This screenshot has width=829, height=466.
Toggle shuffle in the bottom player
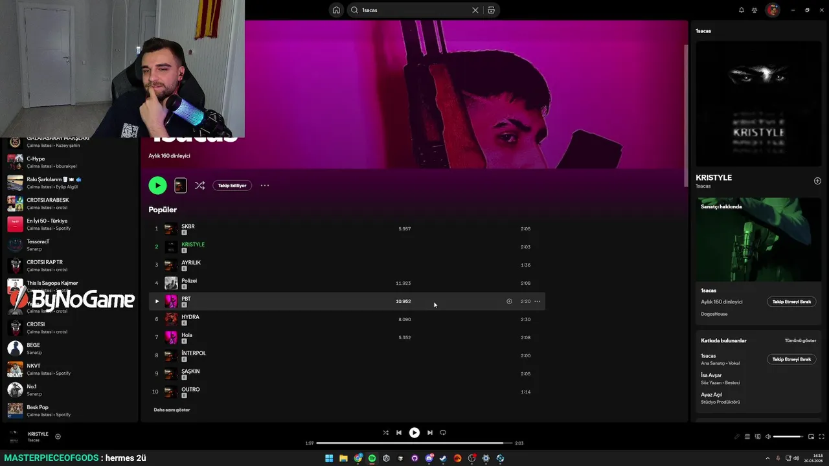pyautogui.click(x=385, y=433)
